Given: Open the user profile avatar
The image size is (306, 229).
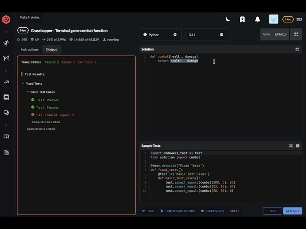Looking at the screenshot, I should click(x=273, y=19).
